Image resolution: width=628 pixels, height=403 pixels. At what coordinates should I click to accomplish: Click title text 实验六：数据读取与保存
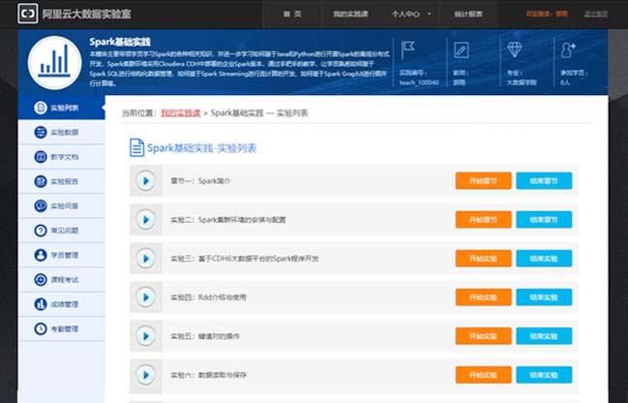(209, 375)
